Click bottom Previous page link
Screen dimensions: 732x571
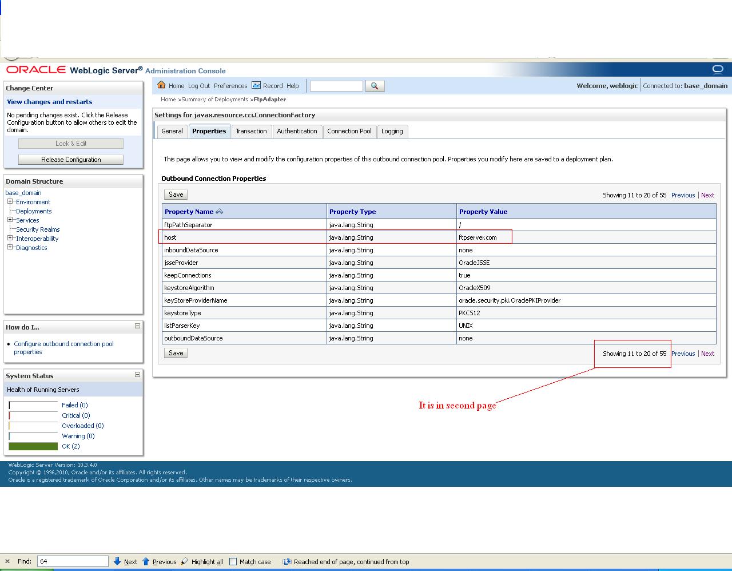click(683, 354)
